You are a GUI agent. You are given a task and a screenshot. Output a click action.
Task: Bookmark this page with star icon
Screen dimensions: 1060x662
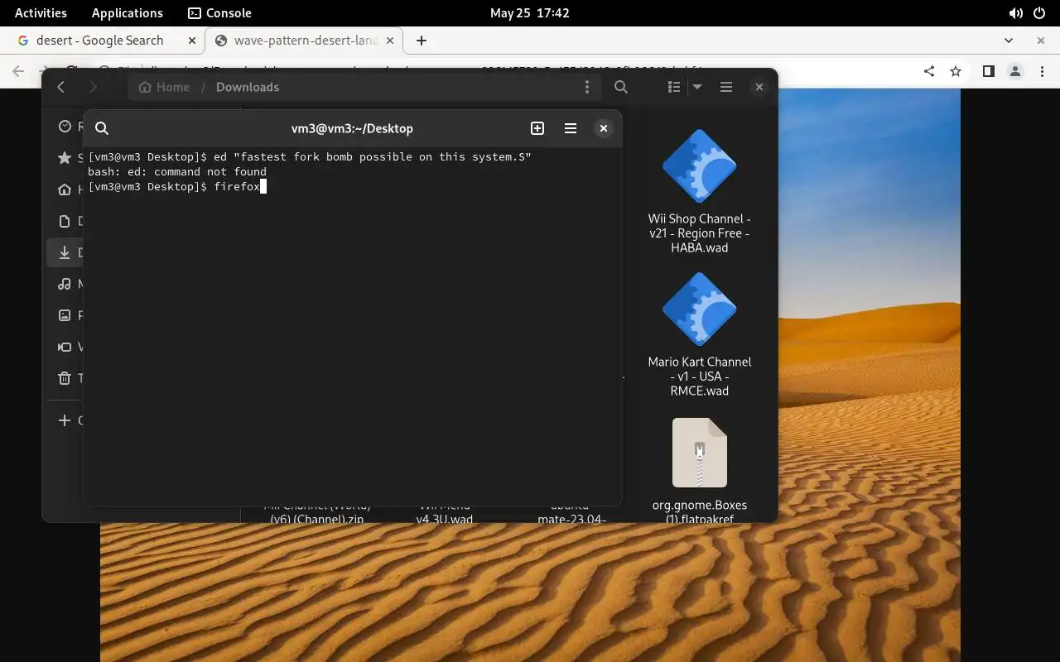point(956,71)
